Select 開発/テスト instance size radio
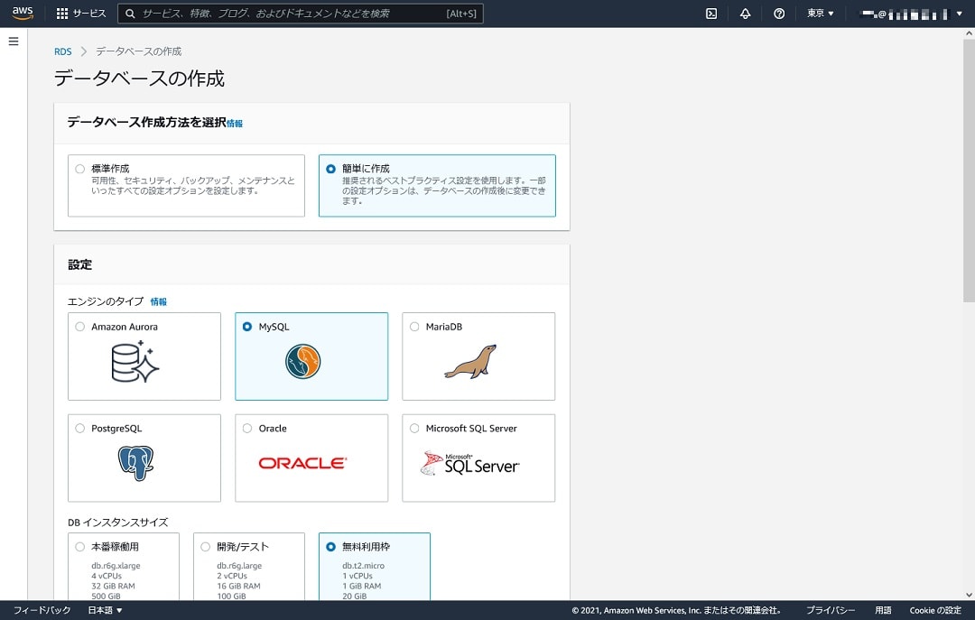 point(205,547)
